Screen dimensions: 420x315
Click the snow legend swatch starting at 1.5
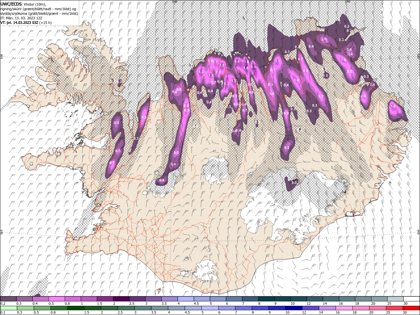tap(105, 299)
